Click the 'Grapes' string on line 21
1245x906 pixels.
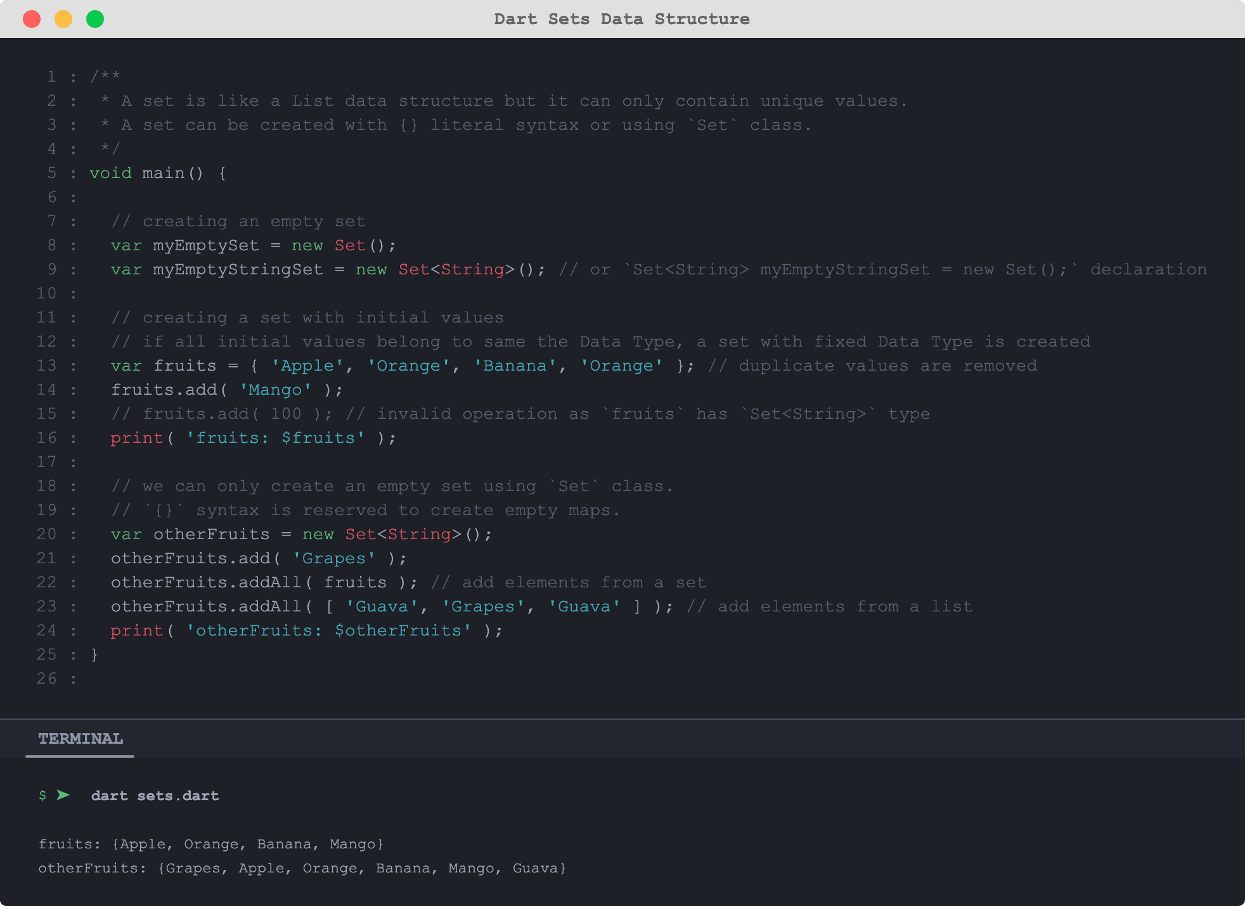(333, 558)
